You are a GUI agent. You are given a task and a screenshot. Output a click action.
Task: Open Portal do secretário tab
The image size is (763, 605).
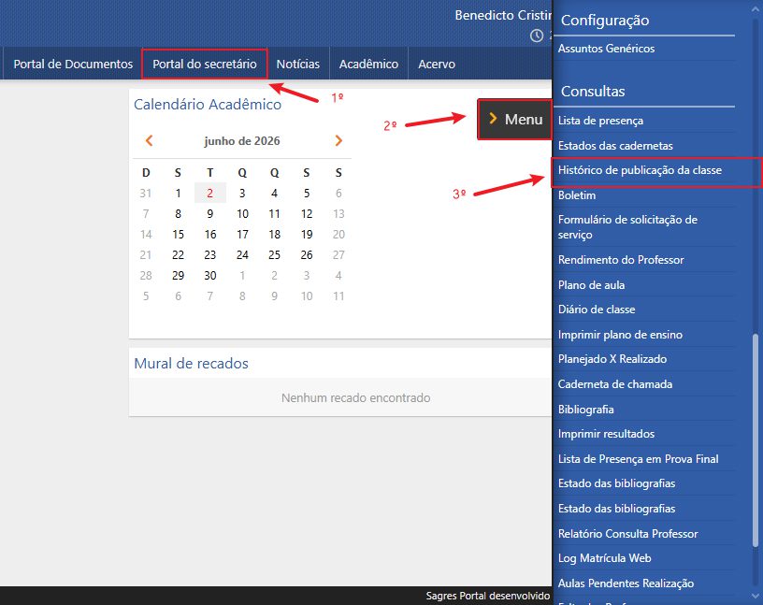pyautogui.click(x=205, y=64)
